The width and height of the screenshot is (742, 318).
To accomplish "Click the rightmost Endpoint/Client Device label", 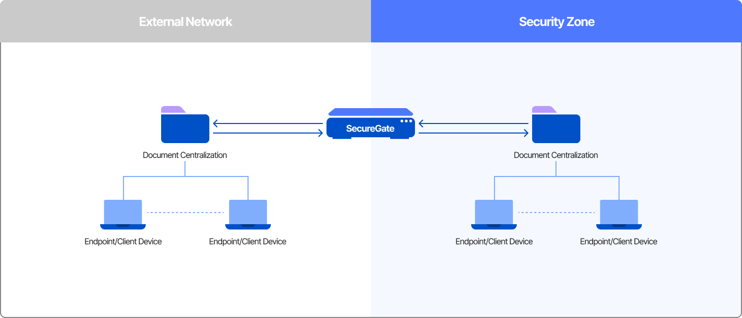I will [619, 242].
